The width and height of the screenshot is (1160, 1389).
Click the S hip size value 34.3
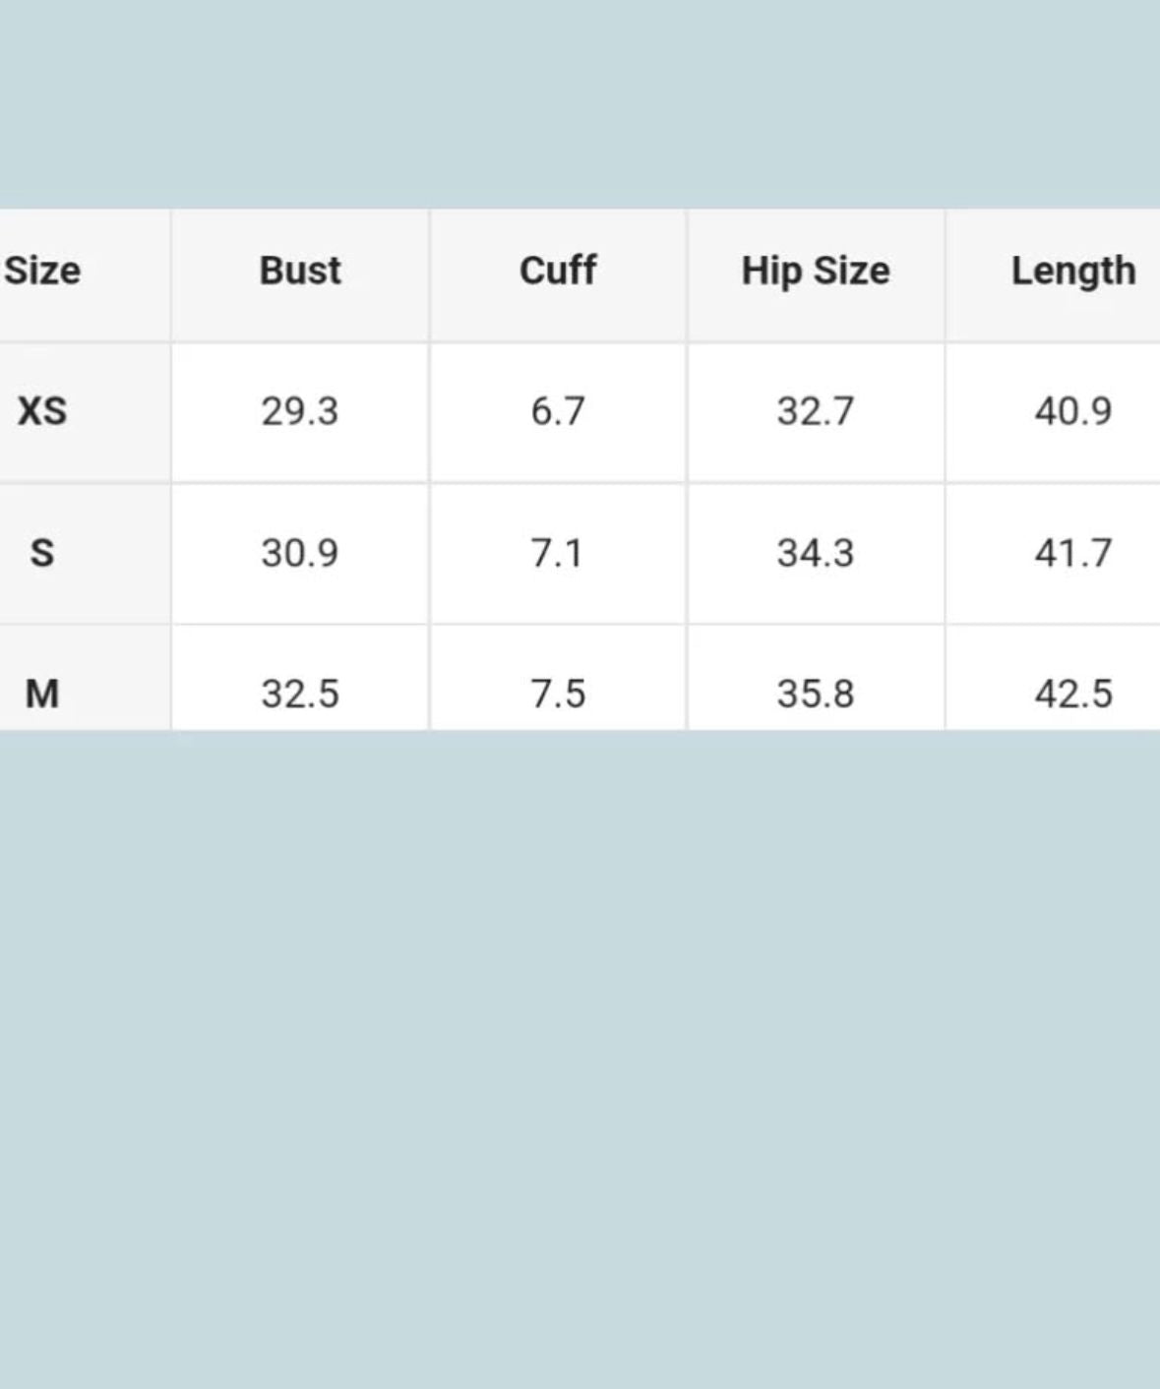tap(816, 553)
